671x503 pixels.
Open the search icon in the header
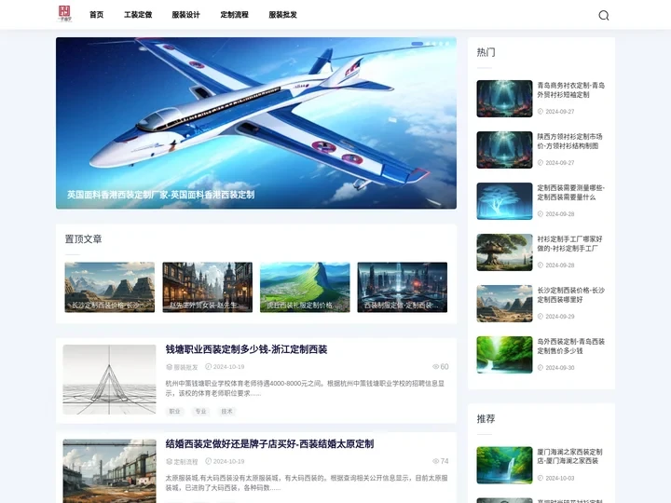click(x=603, y=16)
